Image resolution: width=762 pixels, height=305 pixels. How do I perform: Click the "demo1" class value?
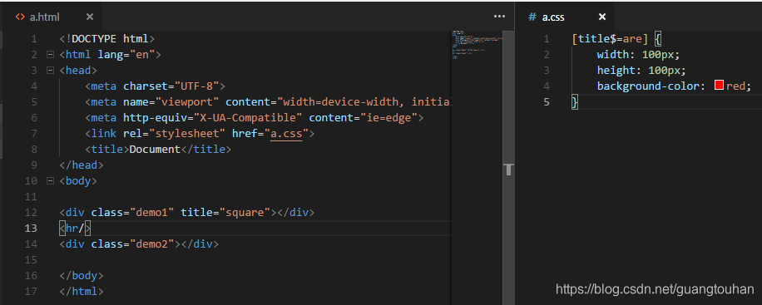pyautogui.click(x=152, y=213)
